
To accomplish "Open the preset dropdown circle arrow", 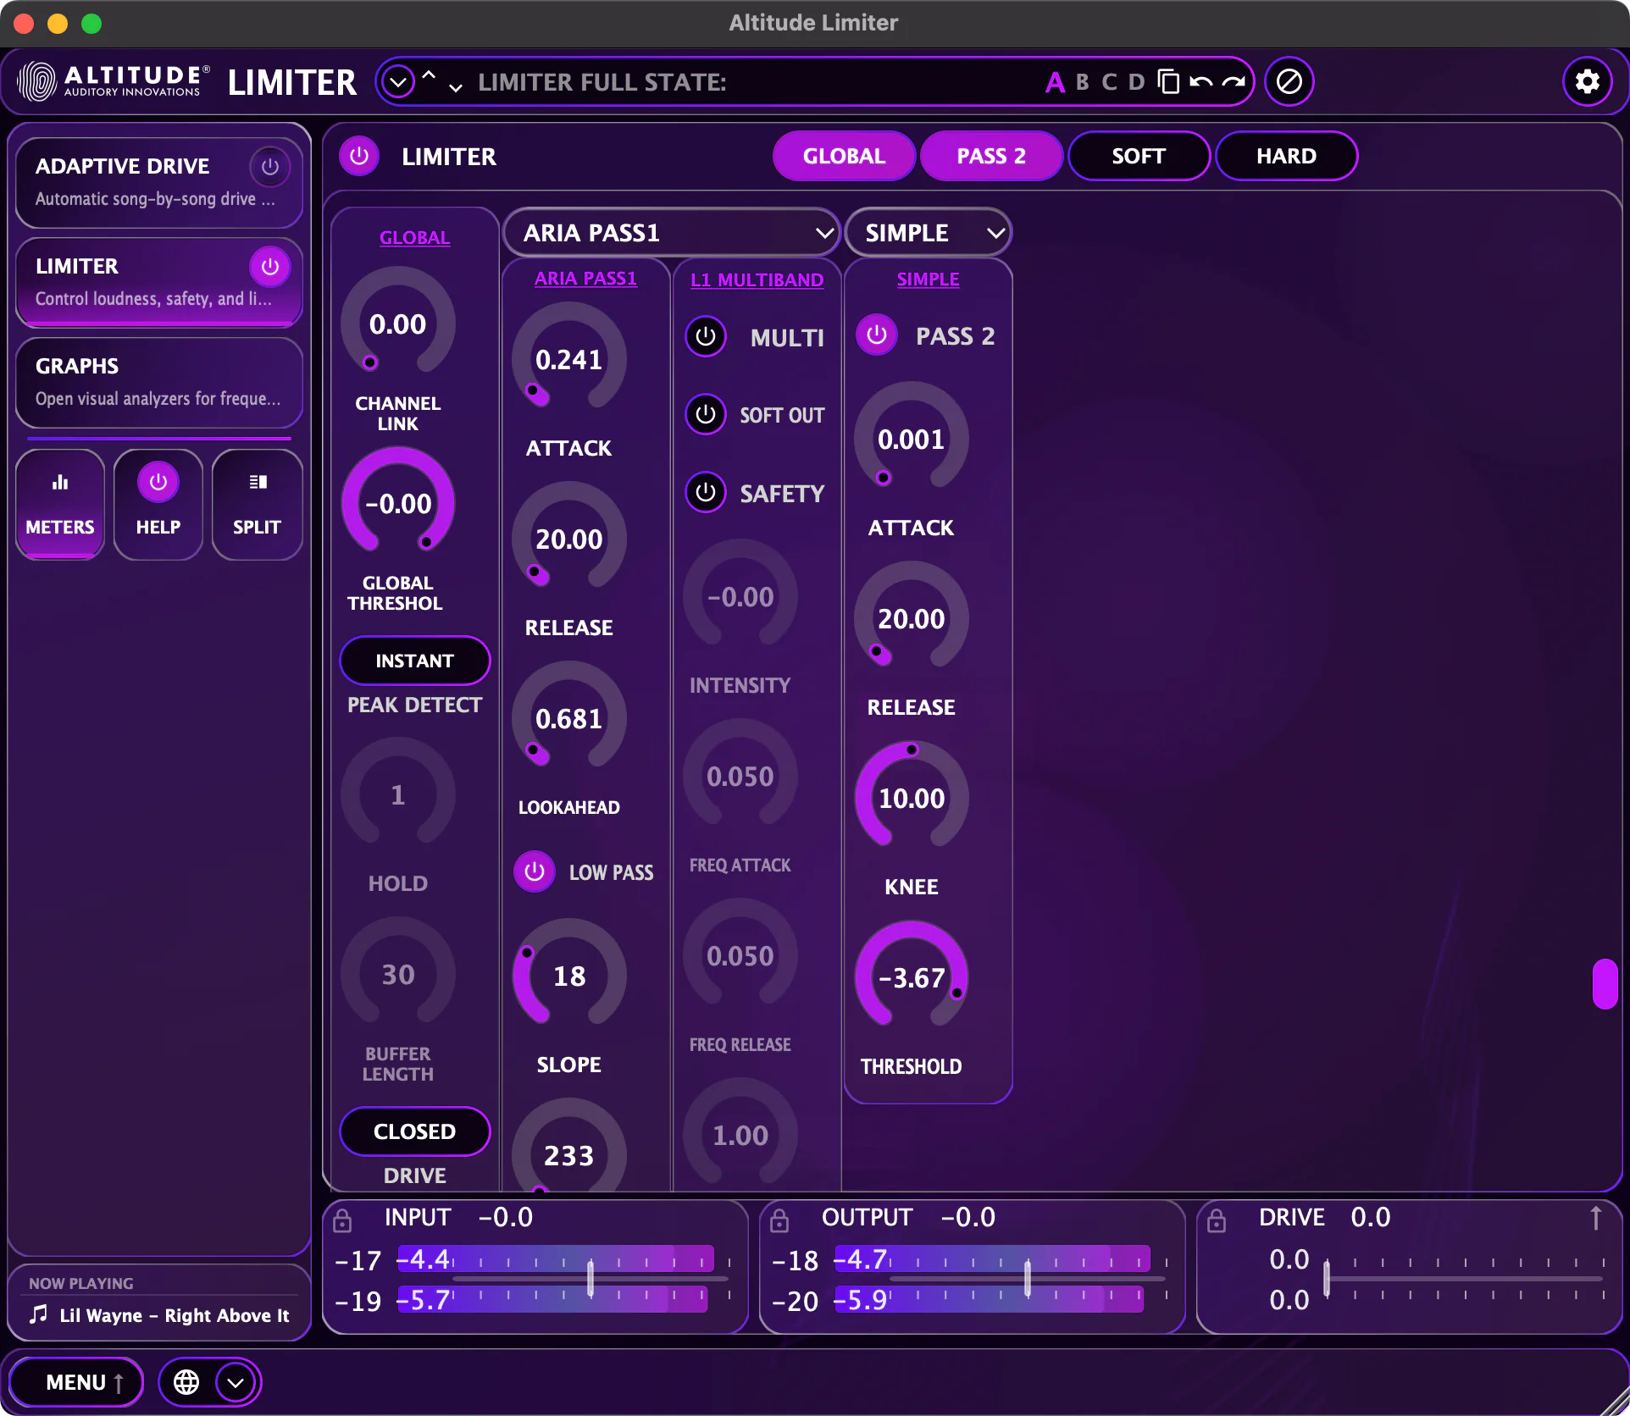I will pyautogui.click(x=398, y=82).
